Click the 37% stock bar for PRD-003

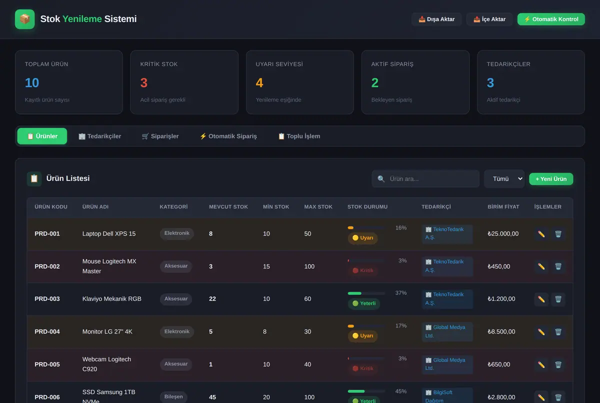pos(366,293)
